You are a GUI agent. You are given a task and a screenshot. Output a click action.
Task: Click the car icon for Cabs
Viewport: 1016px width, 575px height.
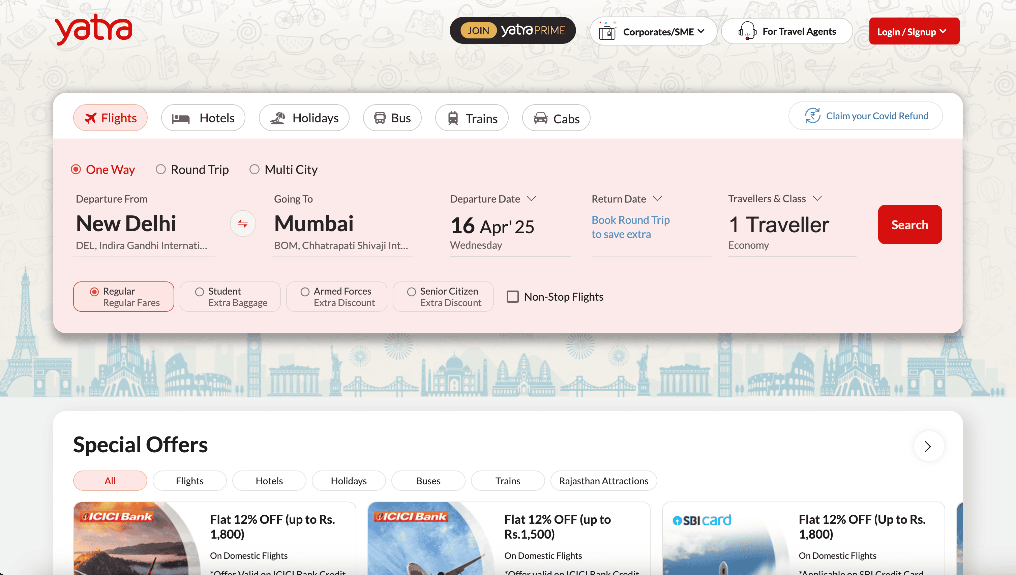541,118
